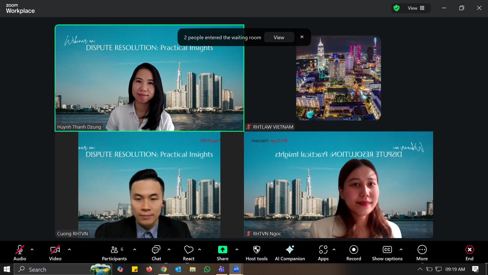Launch AI Companion
The width and height of the screenshot is (488, 275).
290,253
